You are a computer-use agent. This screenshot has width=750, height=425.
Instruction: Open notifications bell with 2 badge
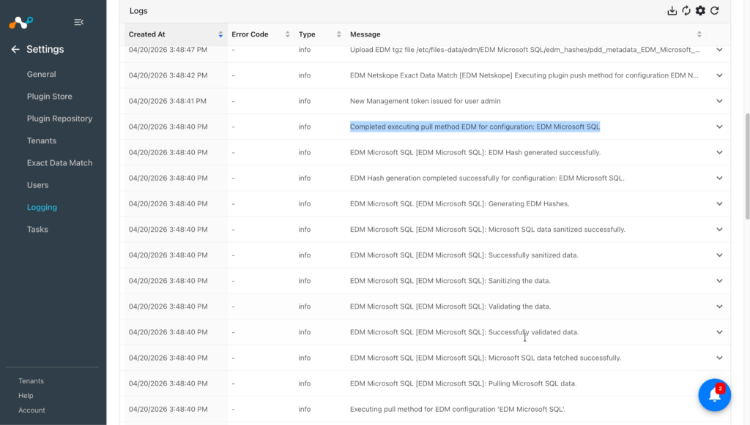[x=715, y=395]
